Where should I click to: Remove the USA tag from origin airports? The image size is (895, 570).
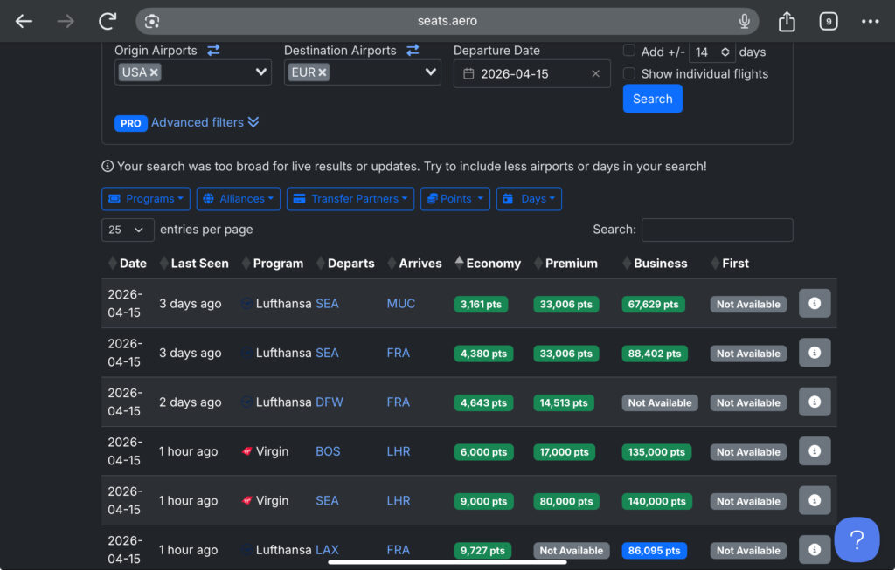pos(154,72)
